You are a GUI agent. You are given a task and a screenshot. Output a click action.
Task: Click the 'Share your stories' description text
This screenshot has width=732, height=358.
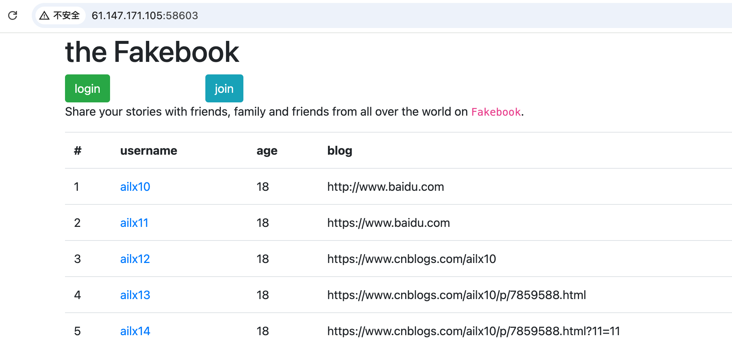(x=294, y=112)
